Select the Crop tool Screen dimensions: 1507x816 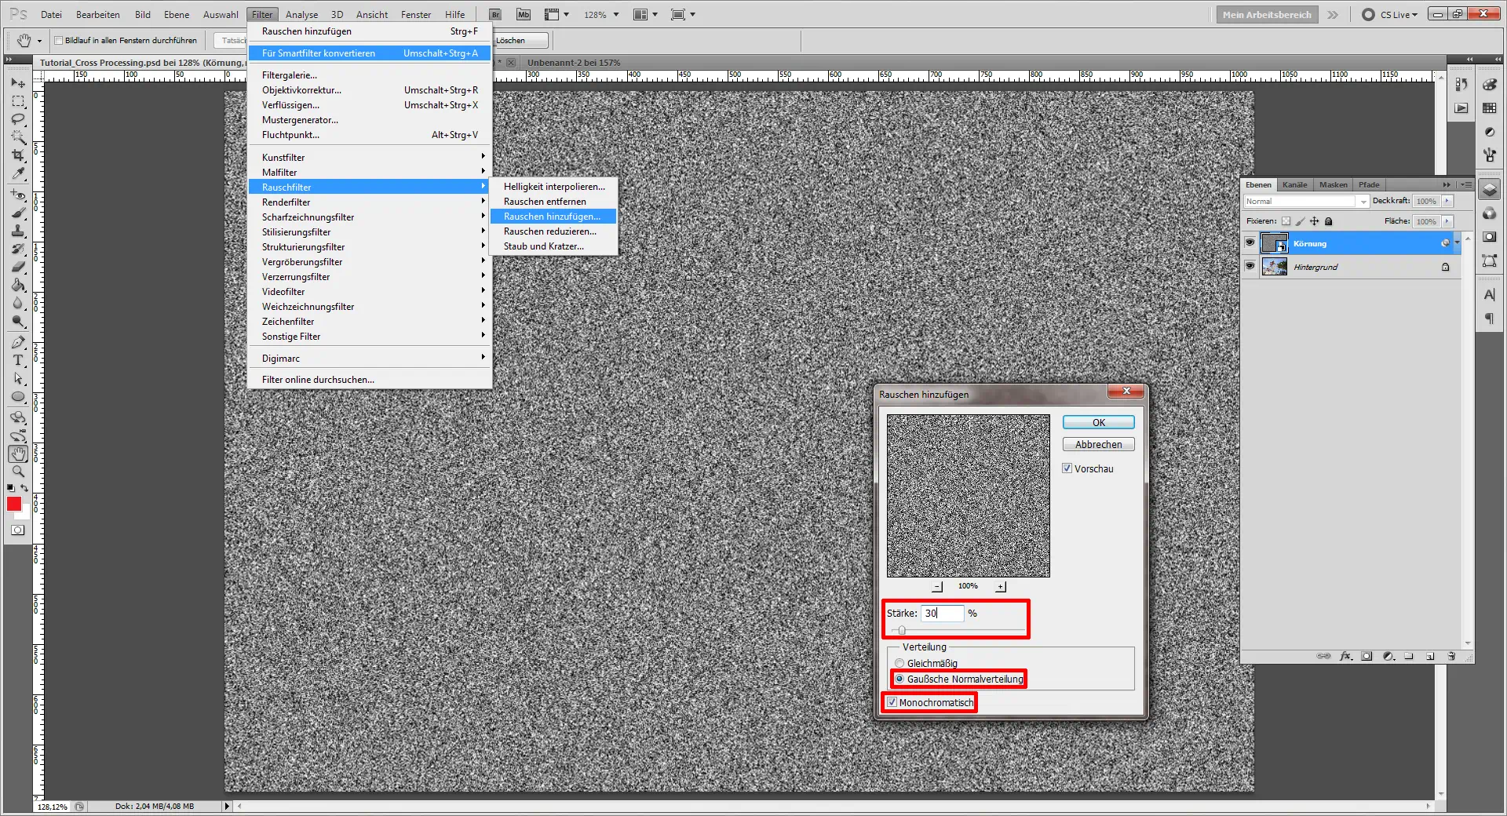pyautogui.click(x=18, y=156)
